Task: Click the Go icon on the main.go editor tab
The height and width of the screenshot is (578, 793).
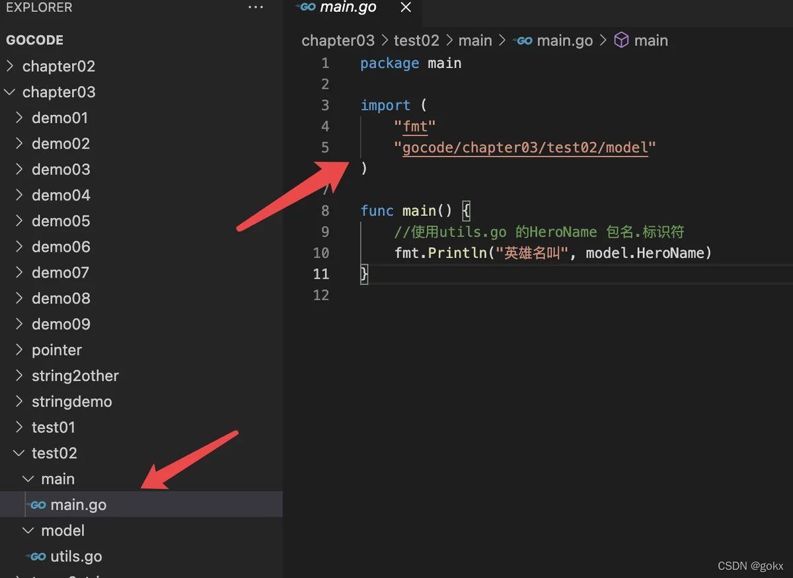Action: click(307, 7)
